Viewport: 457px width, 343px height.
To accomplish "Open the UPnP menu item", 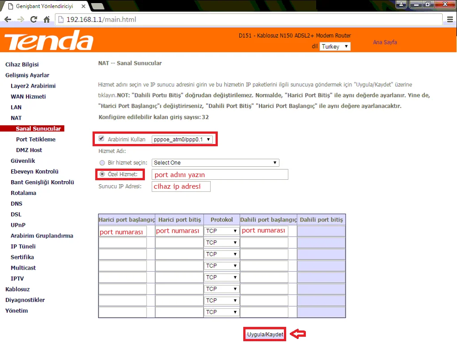I will point(18,225).
